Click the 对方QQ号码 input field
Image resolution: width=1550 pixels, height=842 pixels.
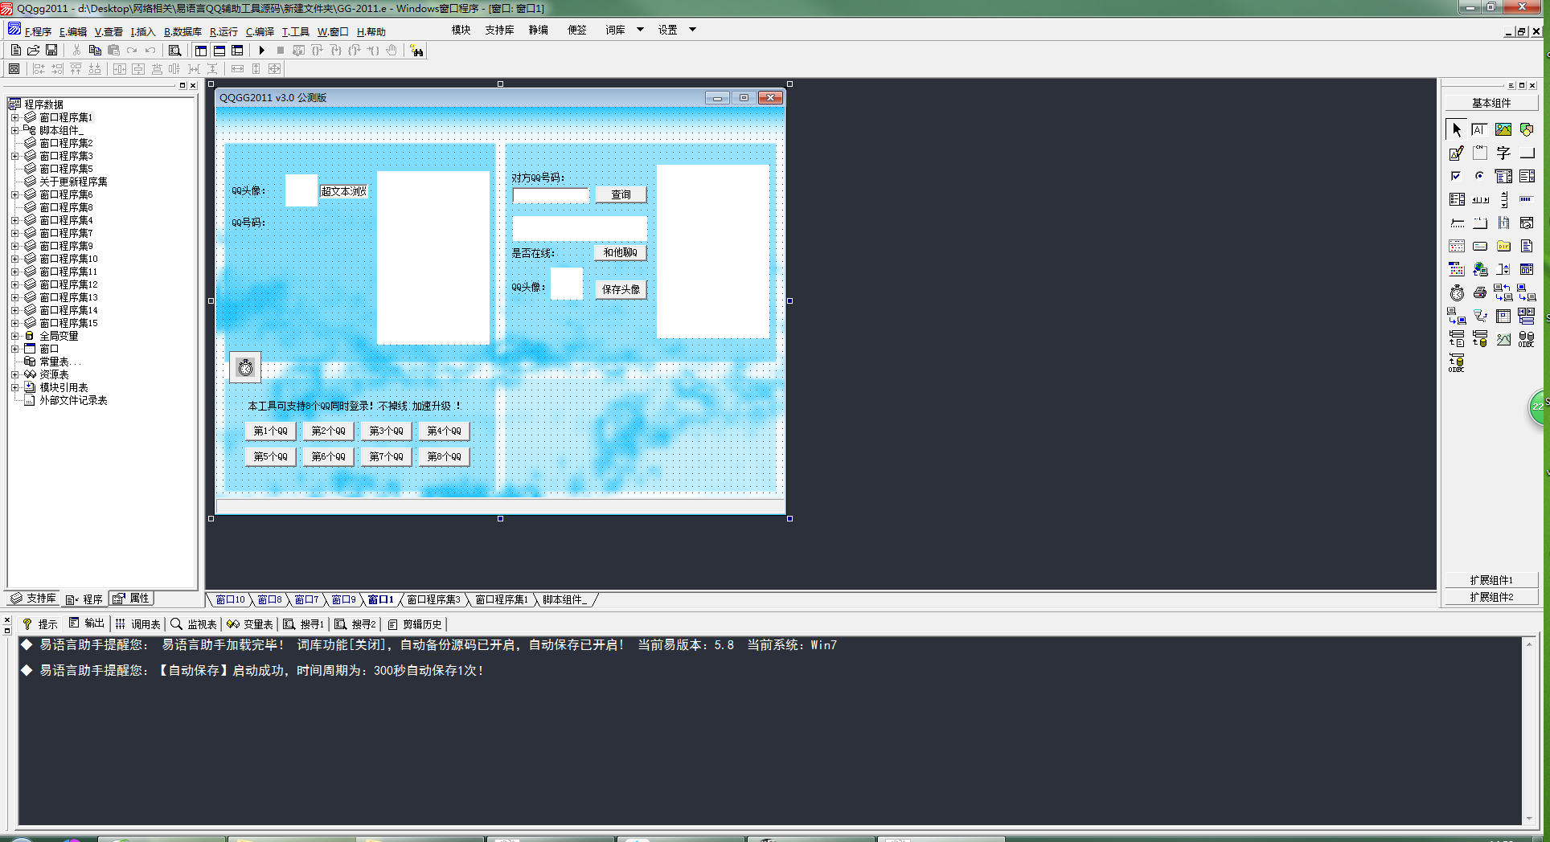click(551, 195)
